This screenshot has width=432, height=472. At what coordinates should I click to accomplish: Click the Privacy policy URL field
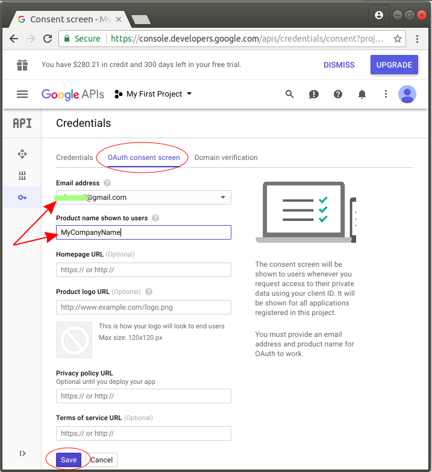(x=143, y=396)
